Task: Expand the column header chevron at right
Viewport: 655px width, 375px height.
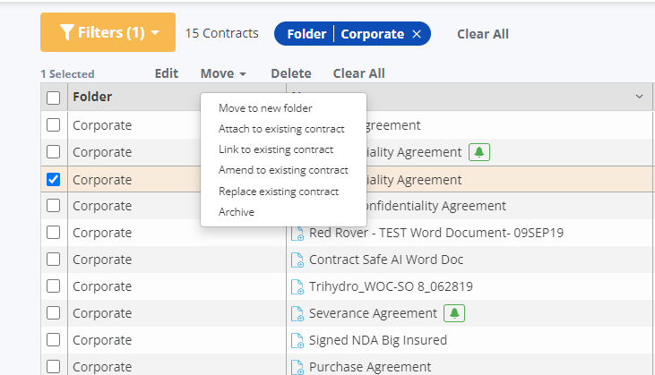Action: point(639,97)
